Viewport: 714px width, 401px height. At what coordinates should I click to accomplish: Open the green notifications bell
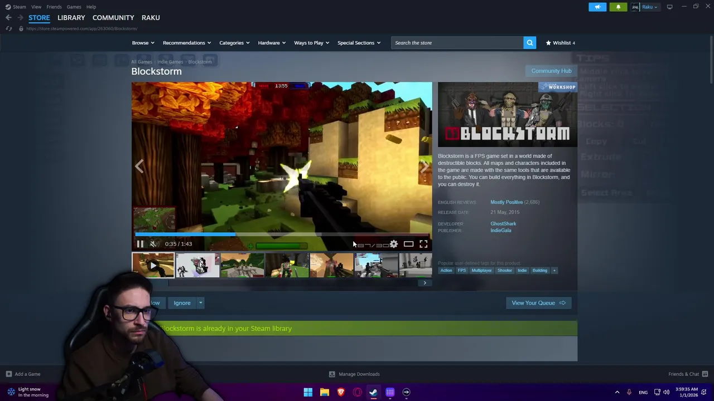coord(618,7)
